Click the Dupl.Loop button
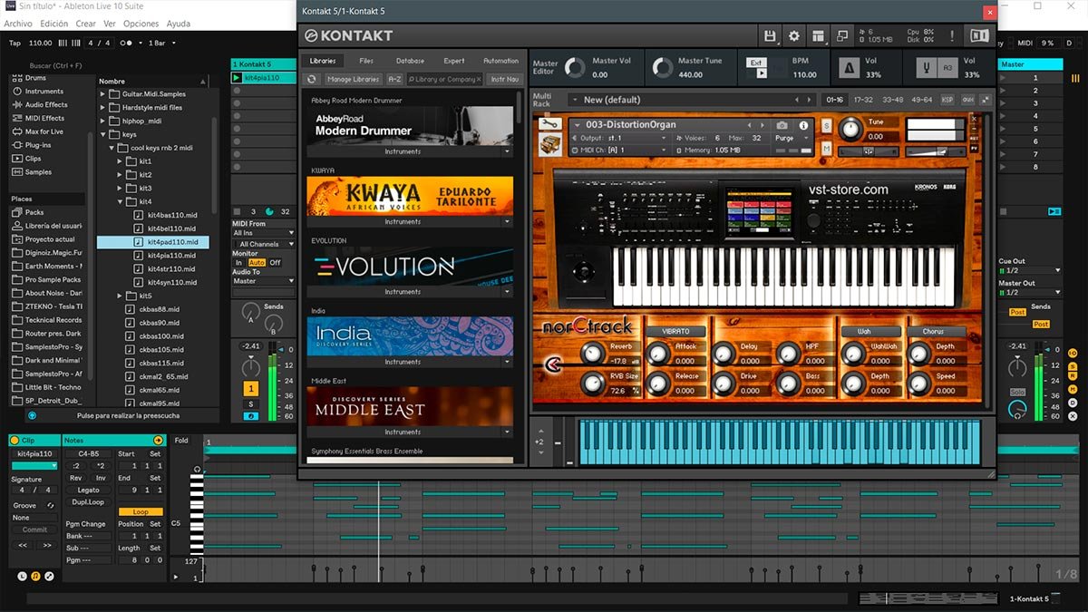 88,501
